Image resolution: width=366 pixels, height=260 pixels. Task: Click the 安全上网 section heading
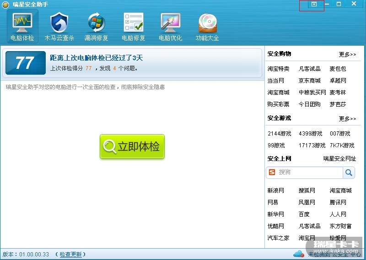pos(279,159)
